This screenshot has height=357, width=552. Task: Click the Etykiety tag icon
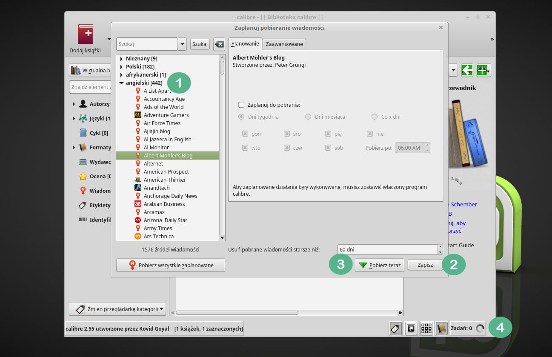pyautogui.click(x=83, y=205)
